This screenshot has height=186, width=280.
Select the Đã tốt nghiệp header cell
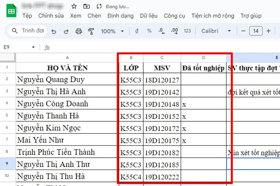tap(203, 68)
